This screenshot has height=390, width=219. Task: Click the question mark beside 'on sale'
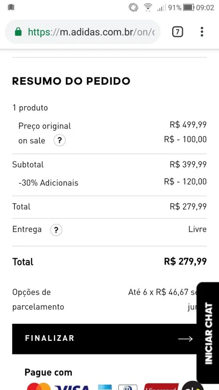60,140
